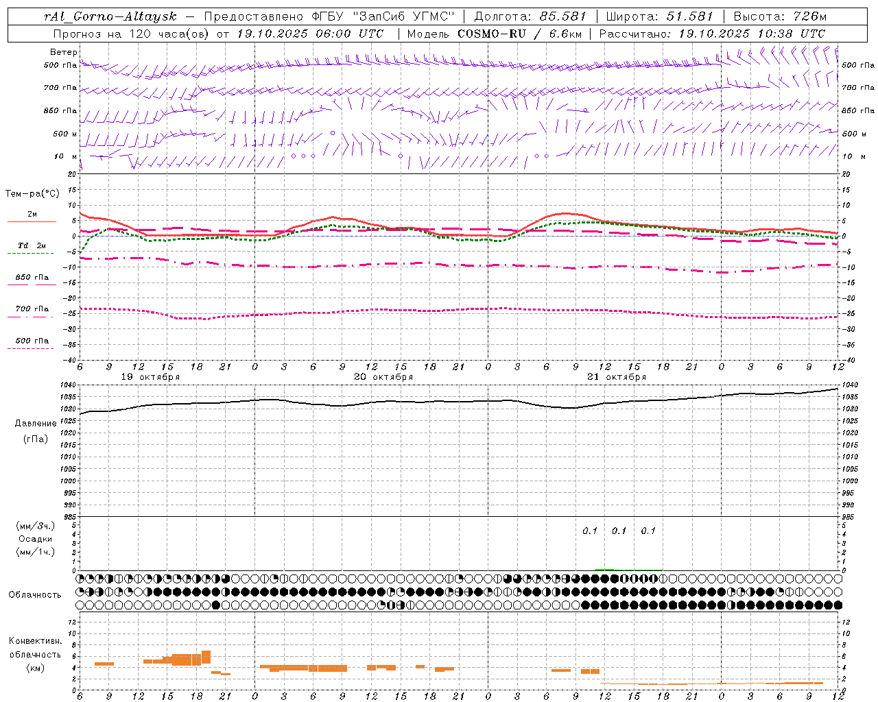This screenshot has height=702, width=878.
Task: Click the date label 21 октября
Action: (x=617, y=377)
